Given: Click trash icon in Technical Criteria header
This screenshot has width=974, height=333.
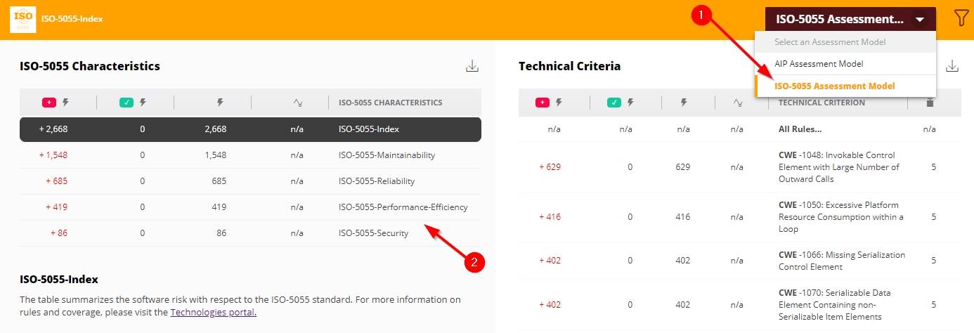Looking at the screenshot, I should click(x=930, y=103).
